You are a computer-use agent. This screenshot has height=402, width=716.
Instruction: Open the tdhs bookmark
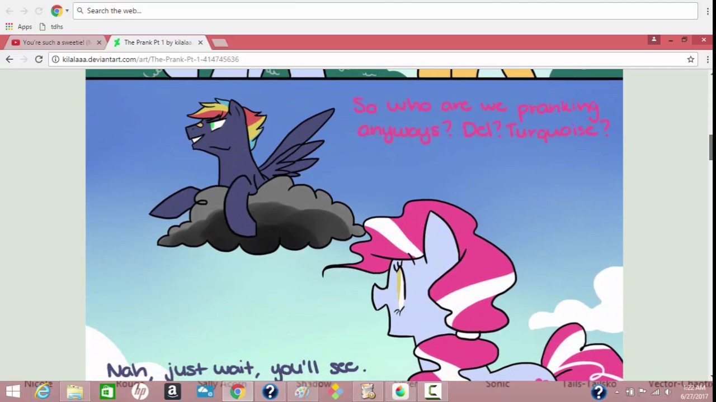(x=51, y=27)
